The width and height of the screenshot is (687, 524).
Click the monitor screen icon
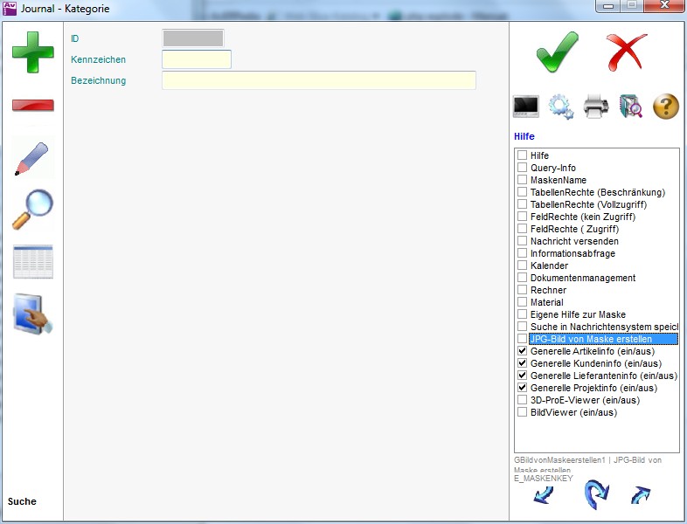point(526,107)
